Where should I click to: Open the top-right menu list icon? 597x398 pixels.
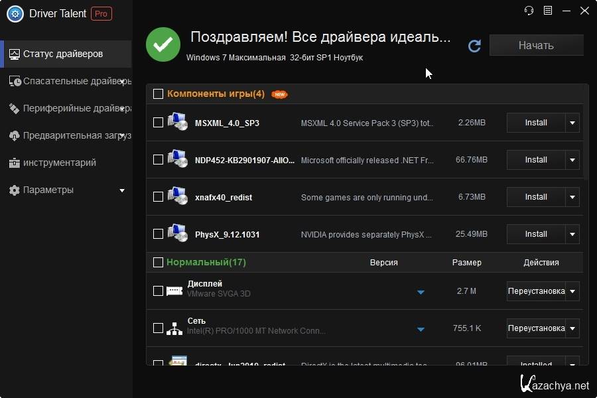tap(548, 11)
